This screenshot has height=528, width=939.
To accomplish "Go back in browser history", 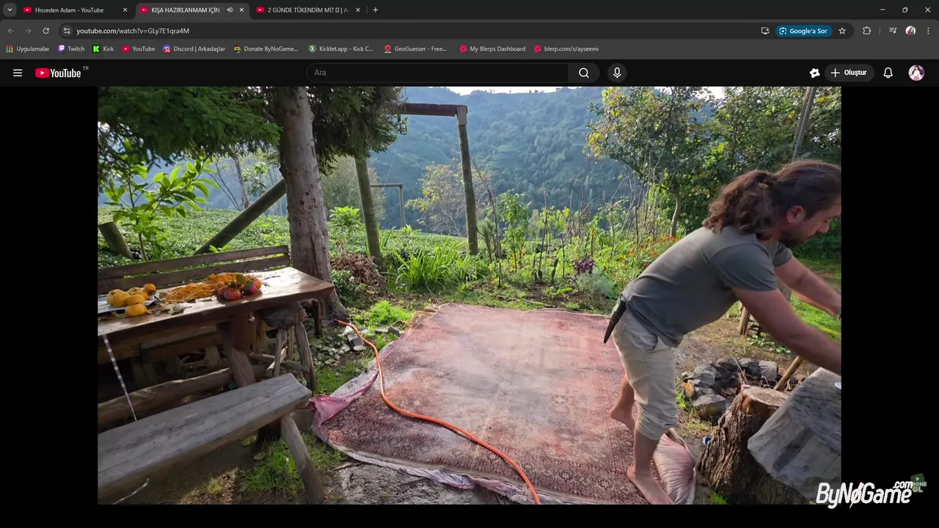I will point(10,31).
